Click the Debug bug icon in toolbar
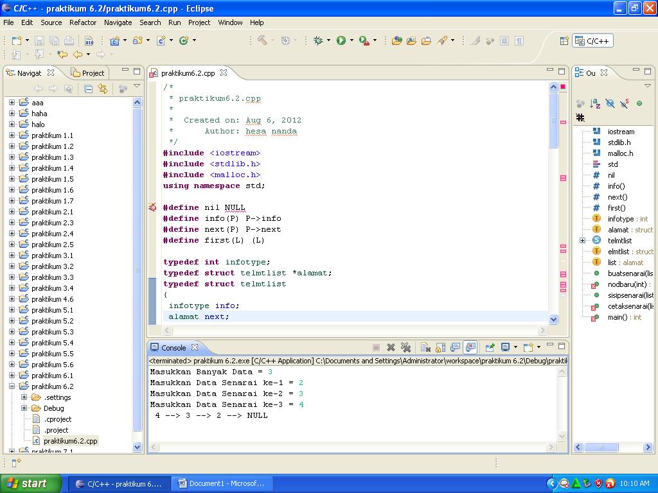The height and width of the screenshot is (493, 658). tap(317, 40)
